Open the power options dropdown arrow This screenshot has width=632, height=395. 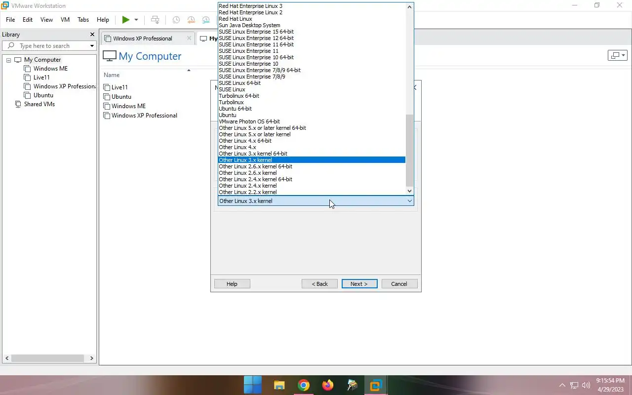(x=136, y=20)
